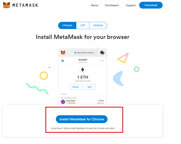This screenshot has height=144, width=181.
Task: Switch to the iOS tab
Action: click(x=83, y=25)
